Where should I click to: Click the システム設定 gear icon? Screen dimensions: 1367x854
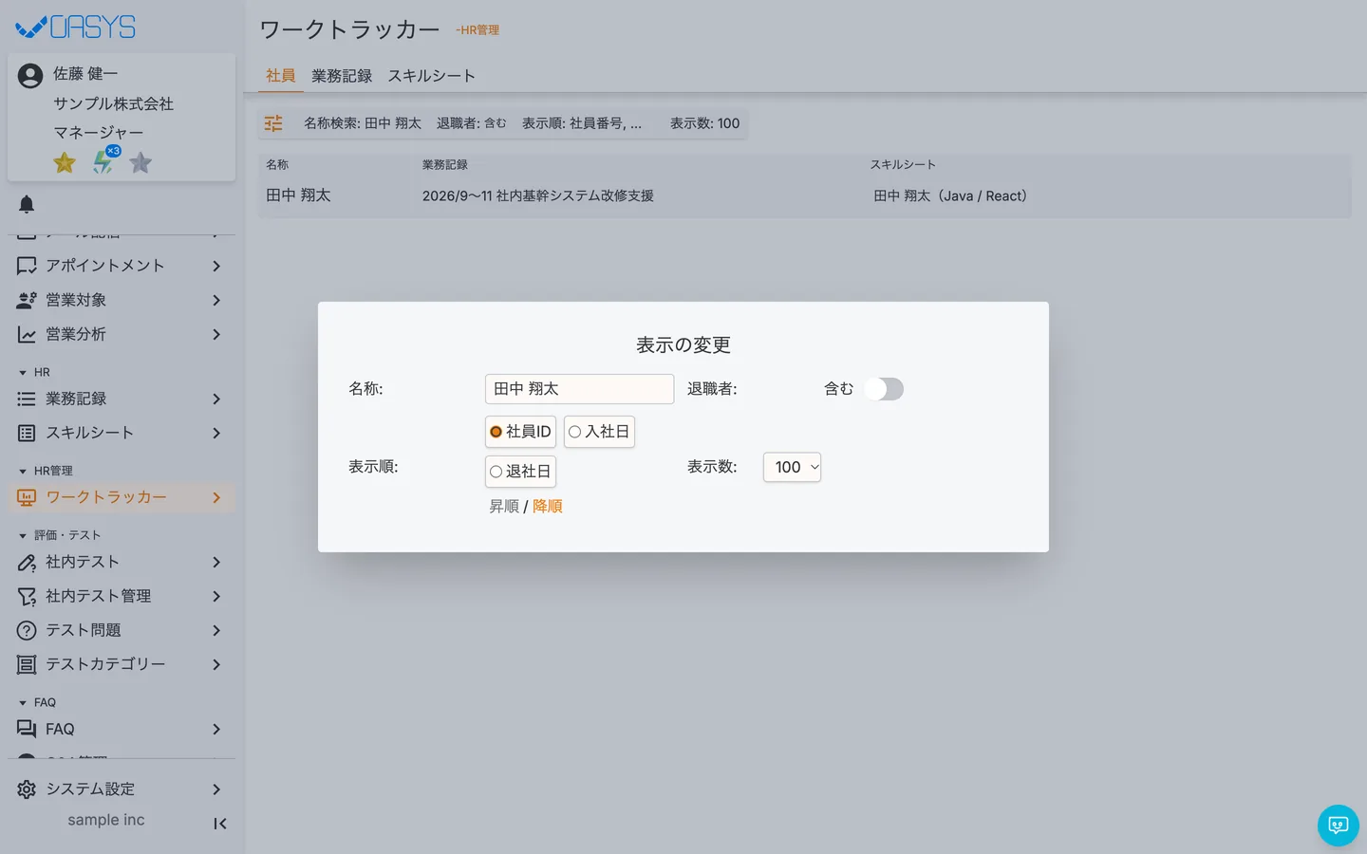point(27,789)
